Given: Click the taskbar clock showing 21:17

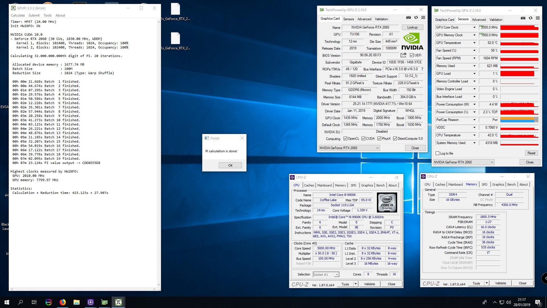Looking at the screenshot, I should point(522,302).
